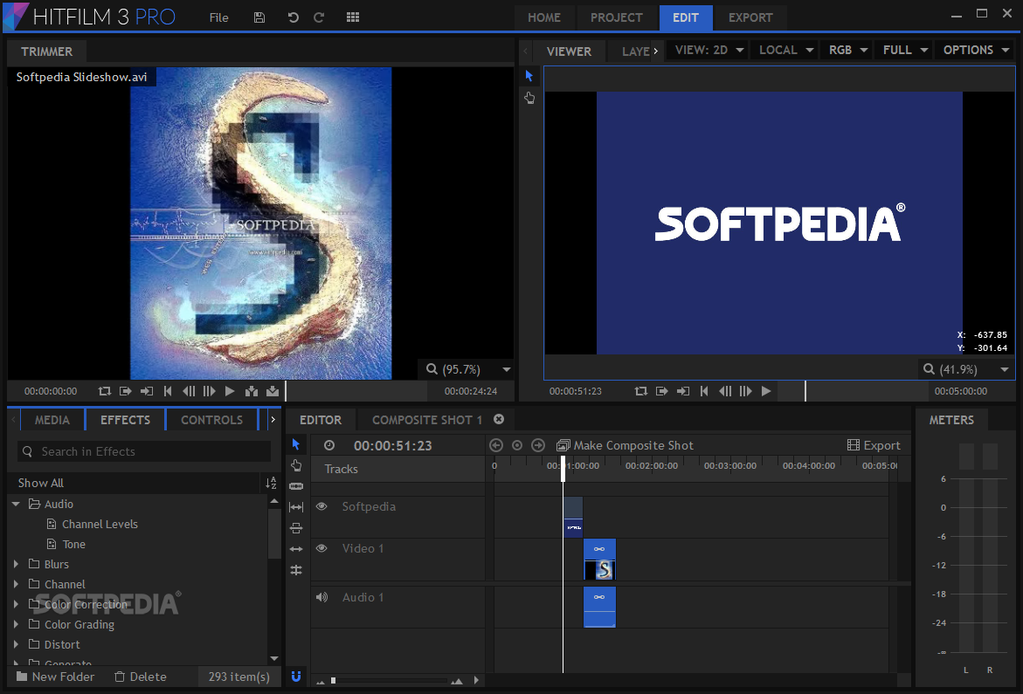
Task: Expand the Distort effects folder
Action: tap(17, 644)
